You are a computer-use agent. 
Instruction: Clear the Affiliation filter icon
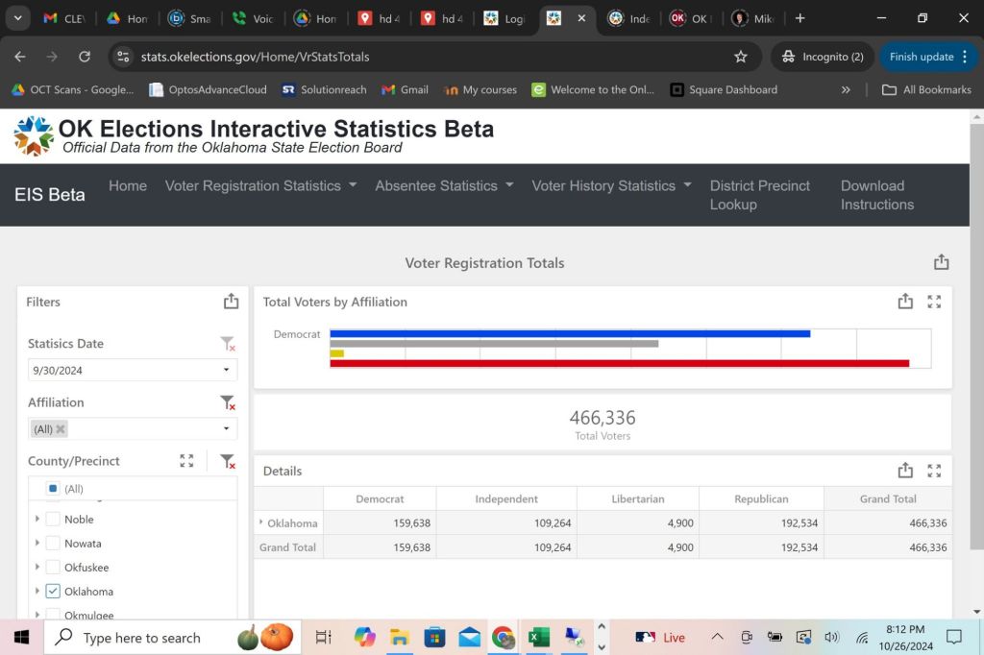[227, 402]
